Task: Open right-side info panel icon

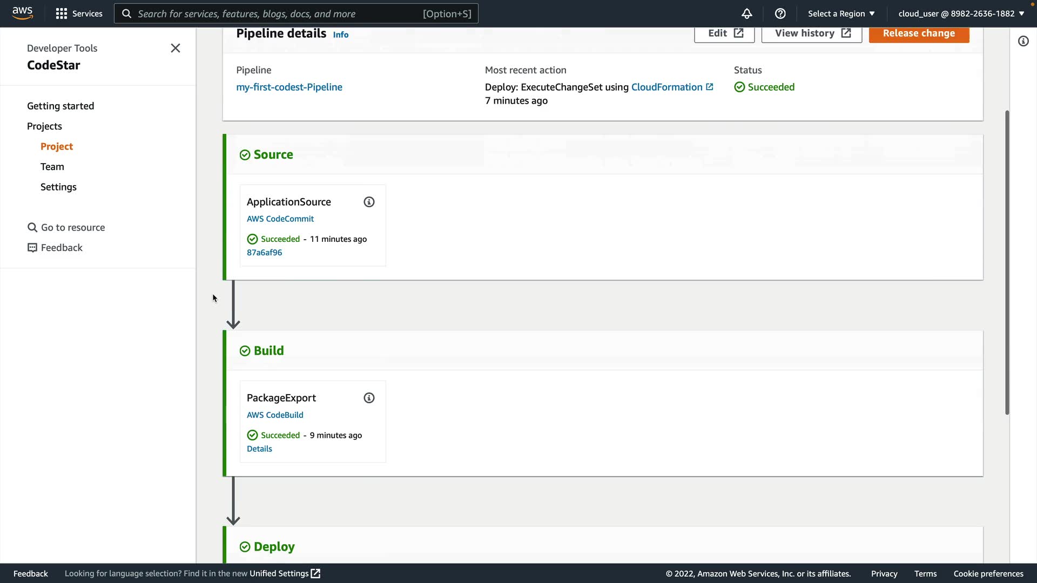Action: [1023, 41]
